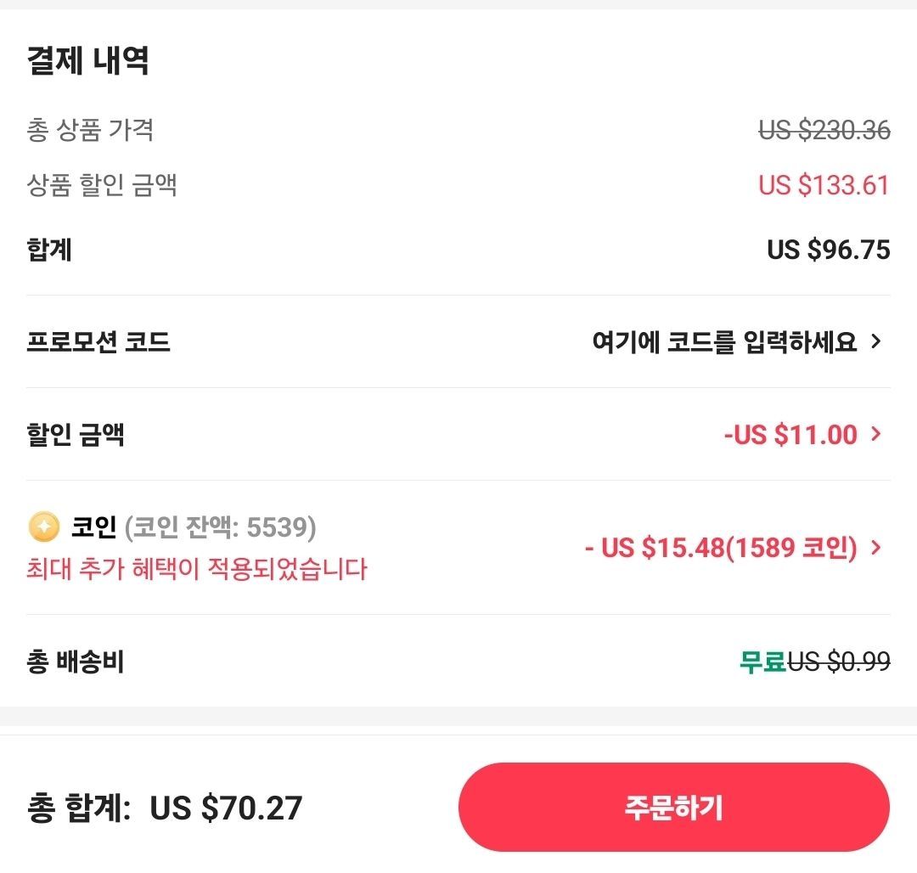The width and height of the screenshot is (917, 873).
Task: Click the 최대 추가 혜택이 적용되었습니다 notice
Action: [x=195, y=571]
